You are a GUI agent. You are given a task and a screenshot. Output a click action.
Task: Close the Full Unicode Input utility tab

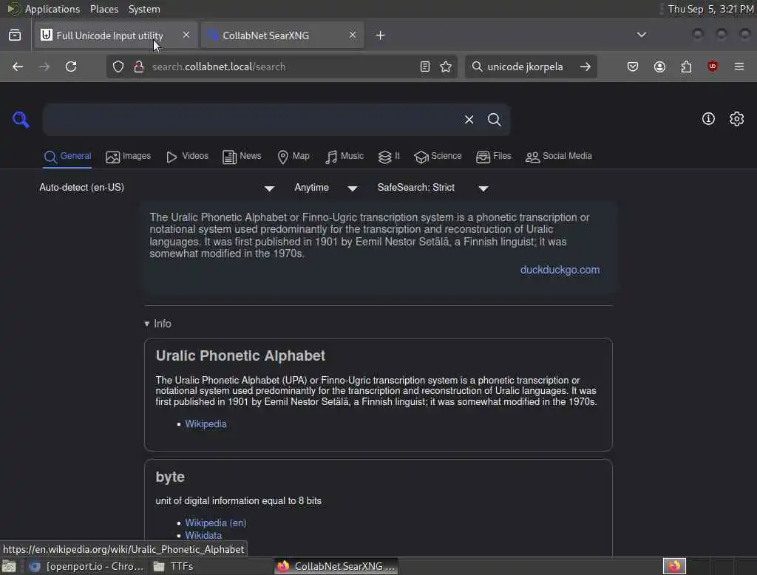[x=186, y=35]
